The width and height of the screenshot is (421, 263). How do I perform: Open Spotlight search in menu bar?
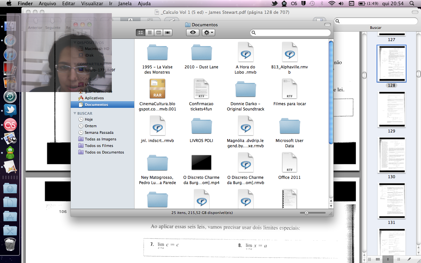[412, 4]
